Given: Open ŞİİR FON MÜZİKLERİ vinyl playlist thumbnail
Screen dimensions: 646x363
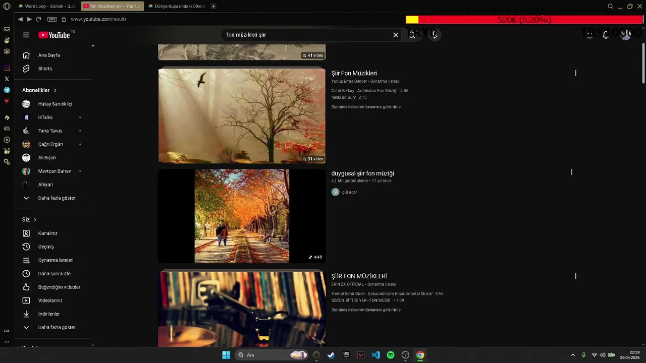Looking at the screenshot, I should (x=242, y=309).
